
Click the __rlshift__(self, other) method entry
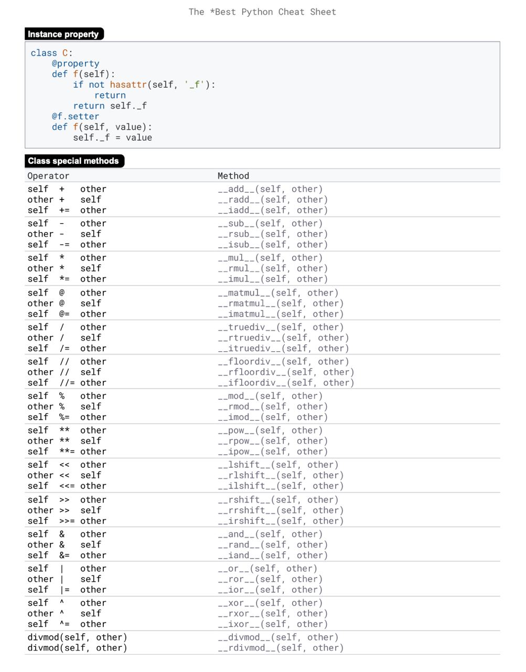[x=281, y=476]
